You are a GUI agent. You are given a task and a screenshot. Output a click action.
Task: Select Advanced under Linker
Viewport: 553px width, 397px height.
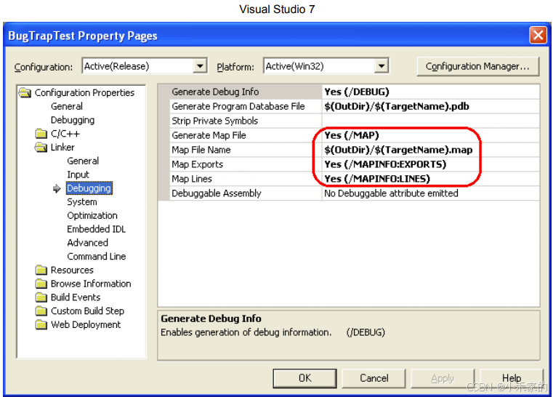tap(87, 243)
